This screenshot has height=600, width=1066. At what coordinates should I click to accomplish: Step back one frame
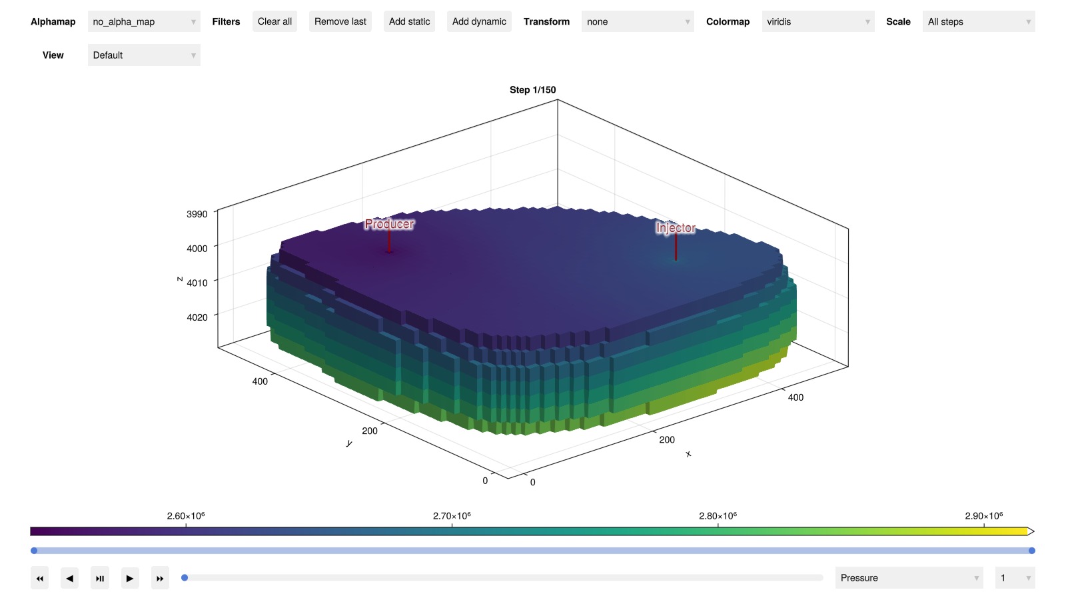tap(69, 578)
